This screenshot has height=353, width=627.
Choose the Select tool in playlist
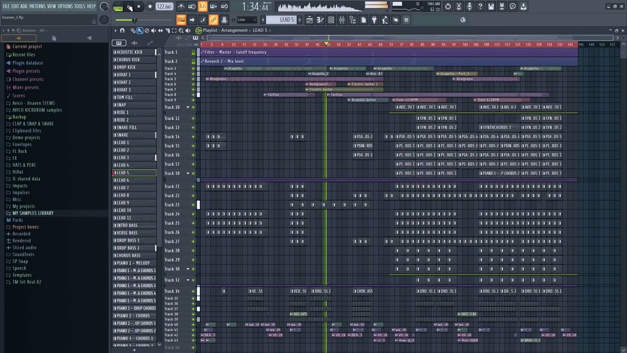point(174,30)
